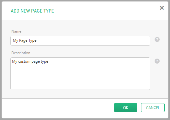Viewport: 170px width, 120px height.
Task: Place the cursor after 'type' in the Description box
Action: pos(48,61)
